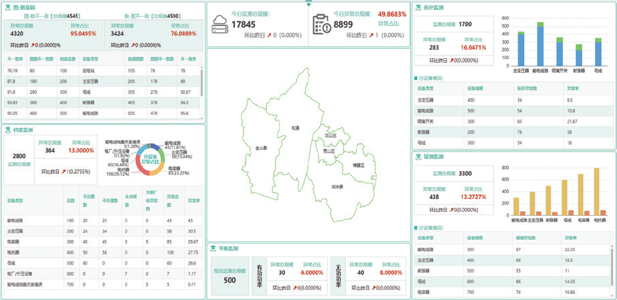This screenshot has height=300, width=617.
Task: Open the 有功功率 tab in 平衡监测
Action: coord(258,275)
